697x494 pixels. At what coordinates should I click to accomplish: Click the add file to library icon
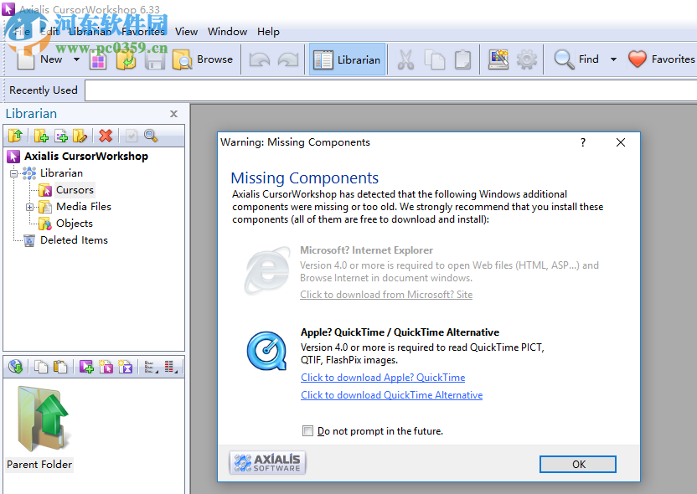point(61,136)
